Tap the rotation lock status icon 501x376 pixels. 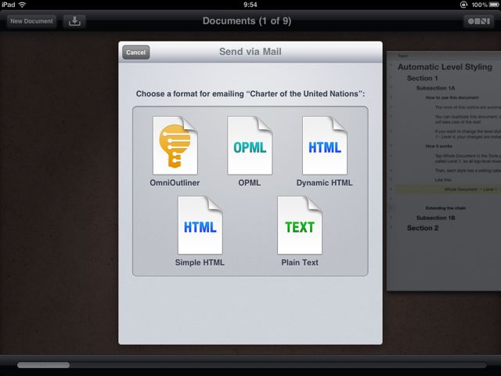click(x=463, y=5)
